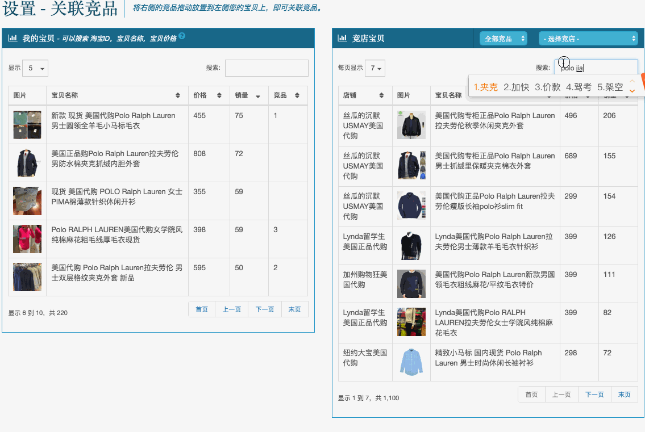This screenshot has width=645, height=432.
Task: Click sales value 75 in 我的宝贝 table
Action: (x=239, y=116)
